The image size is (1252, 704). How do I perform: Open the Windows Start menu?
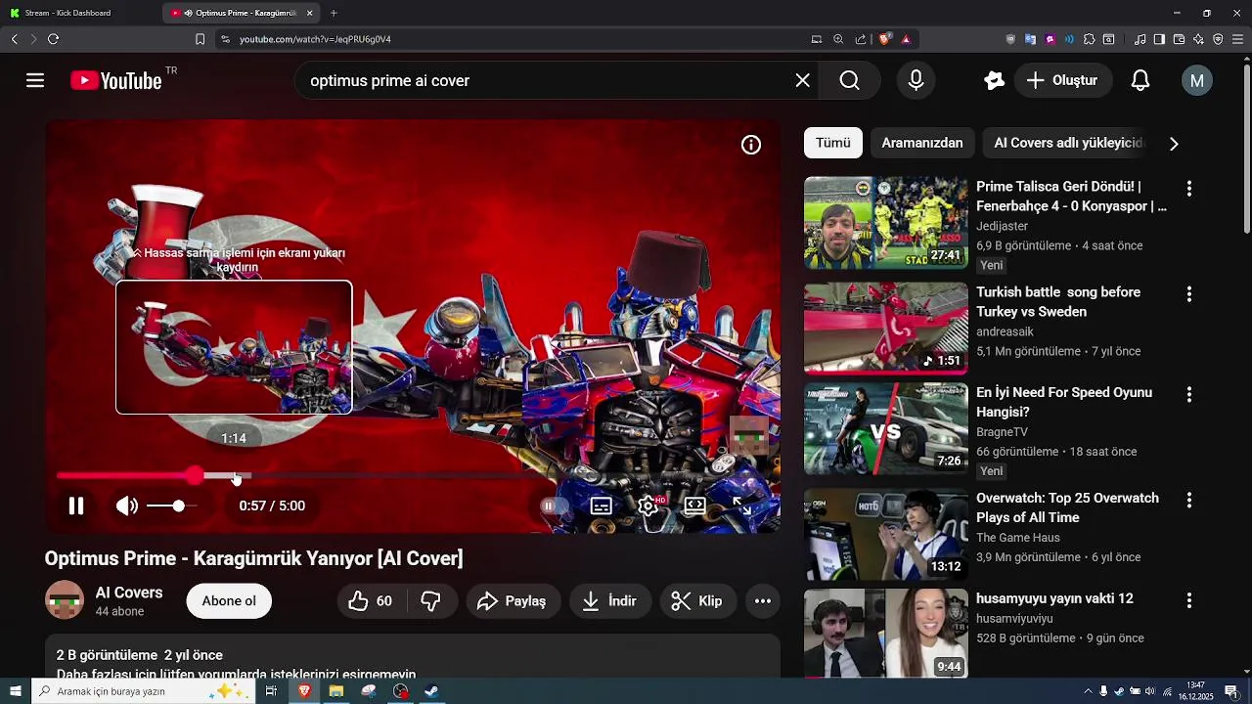coord(14,691)
